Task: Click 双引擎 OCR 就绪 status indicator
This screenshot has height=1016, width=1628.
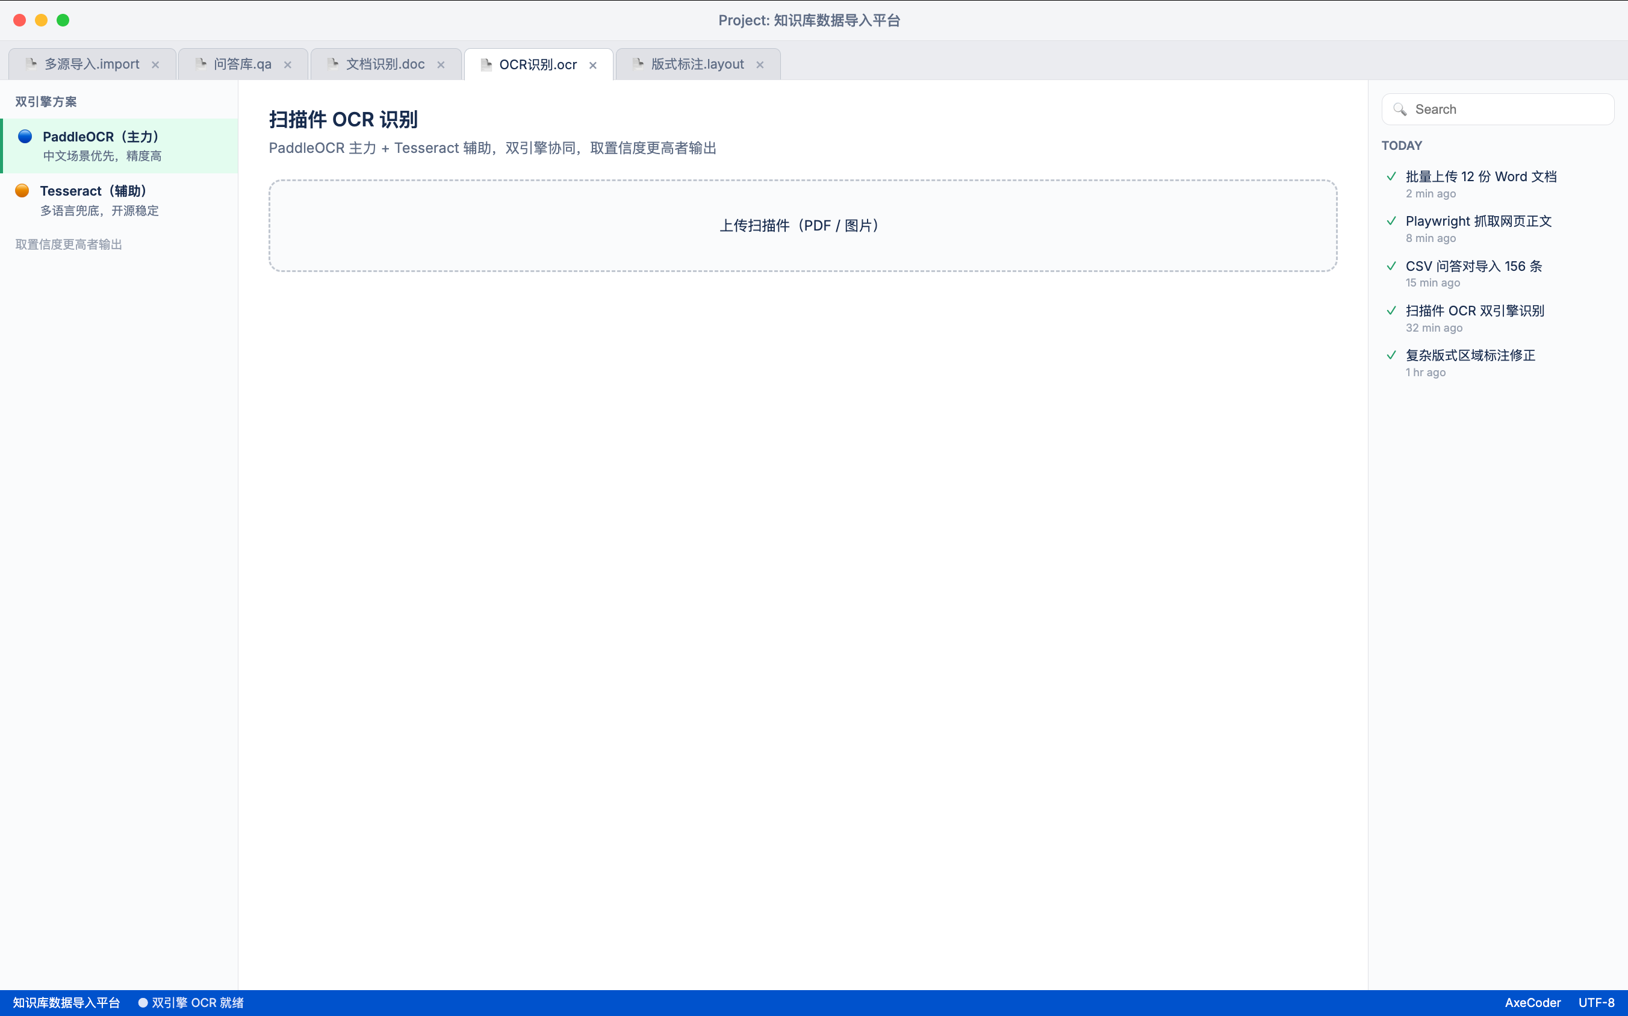Action: tap(191, 1003)
